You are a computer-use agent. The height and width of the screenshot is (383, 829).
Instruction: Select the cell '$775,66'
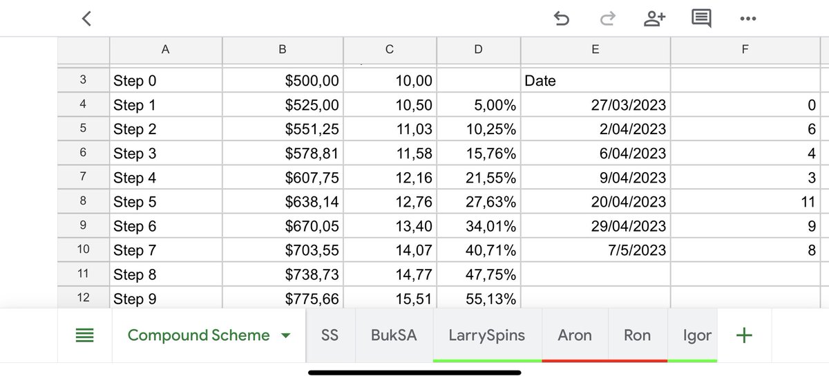click(283, 298)
